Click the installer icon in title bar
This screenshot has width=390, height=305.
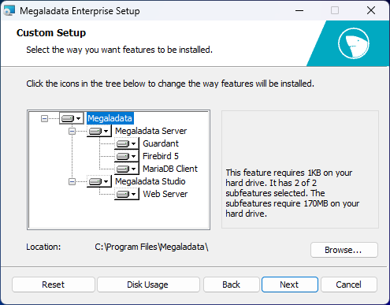(9, 10)
